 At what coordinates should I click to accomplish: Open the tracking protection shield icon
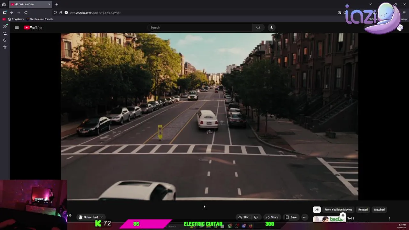click(x=55, y=12)
